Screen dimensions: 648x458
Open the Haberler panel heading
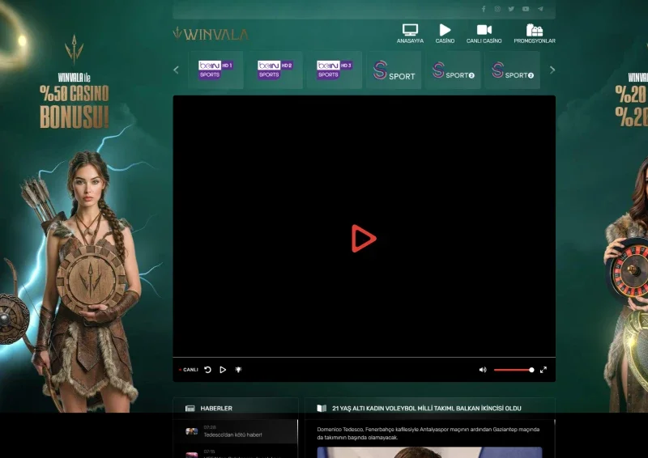click(216, 409)
